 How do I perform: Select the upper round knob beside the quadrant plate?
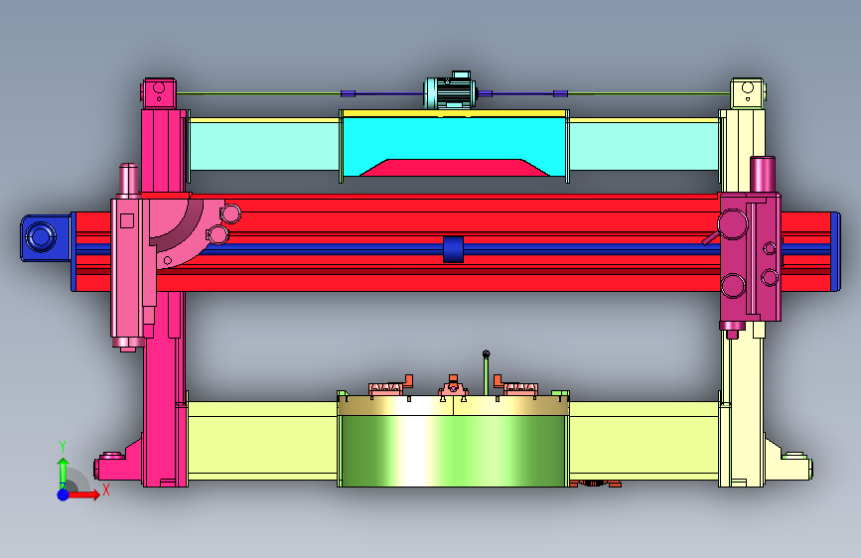(230, 213)
